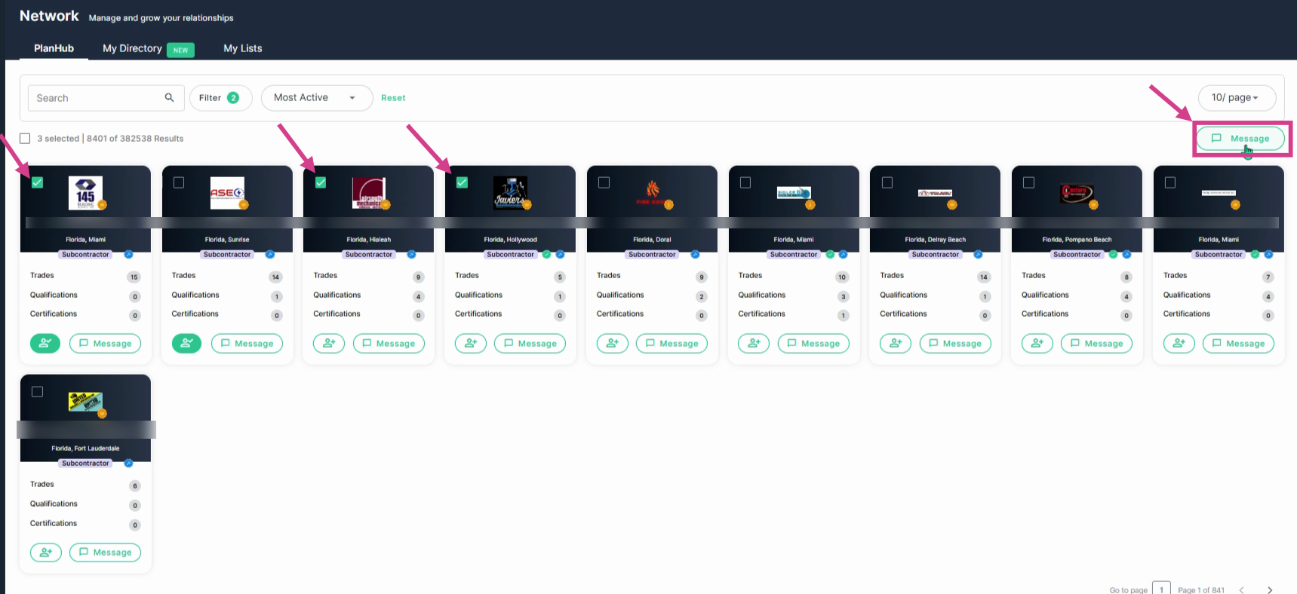Click the "3 selected" results text
Image resolution: width=1297 pixels, height=594 pixels.
58,139
